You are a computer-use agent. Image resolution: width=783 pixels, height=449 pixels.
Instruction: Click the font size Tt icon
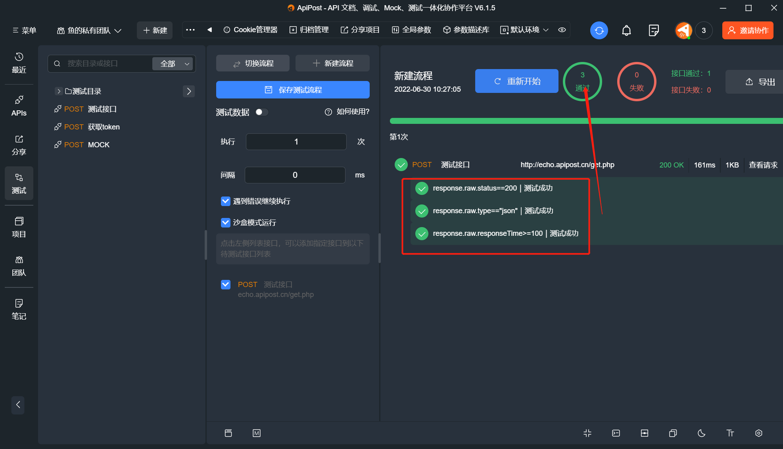click(730, 433)
